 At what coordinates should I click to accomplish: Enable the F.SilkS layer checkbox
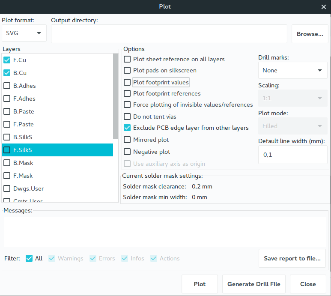point(7,150)
